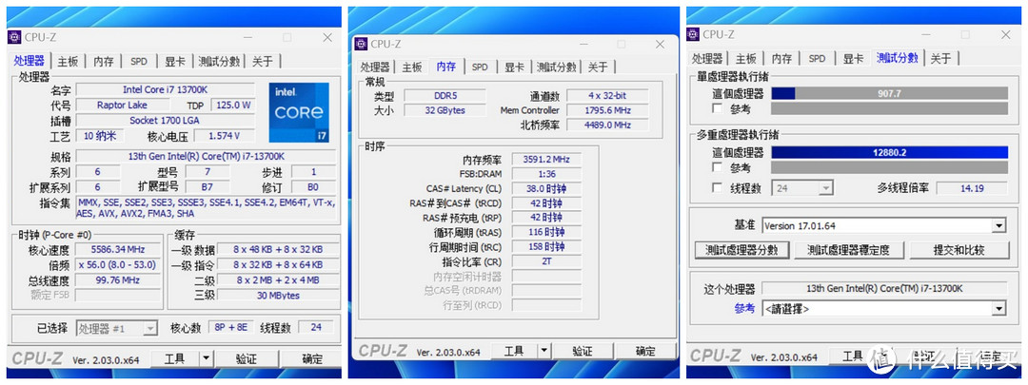Image resolution: width=1028 pixels, height=385 pixels.
Task: Switch to 主板 tab in the processor window
Action: [x=68, y=61]
